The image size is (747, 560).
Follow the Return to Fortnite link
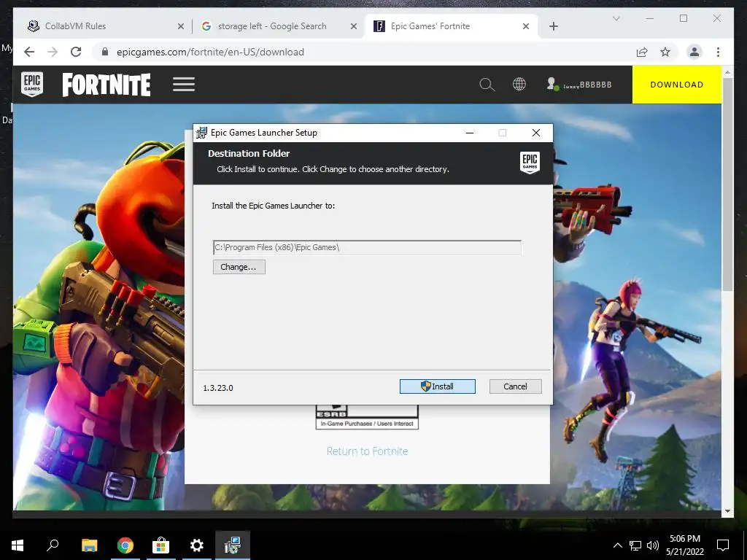[x=368, y=451]
